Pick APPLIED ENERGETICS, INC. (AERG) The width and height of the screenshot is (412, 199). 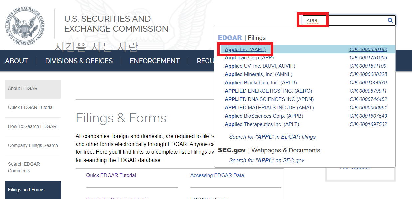pos(268,91)
